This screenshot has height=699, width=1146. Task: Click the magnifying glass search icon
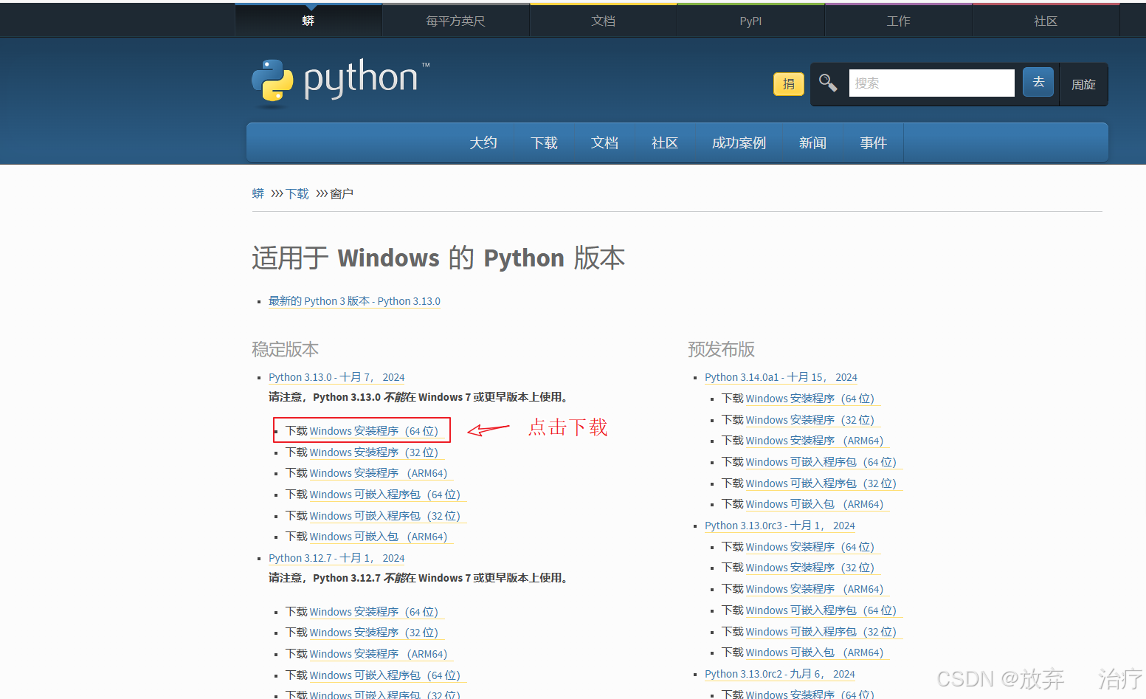pos(828,83)
